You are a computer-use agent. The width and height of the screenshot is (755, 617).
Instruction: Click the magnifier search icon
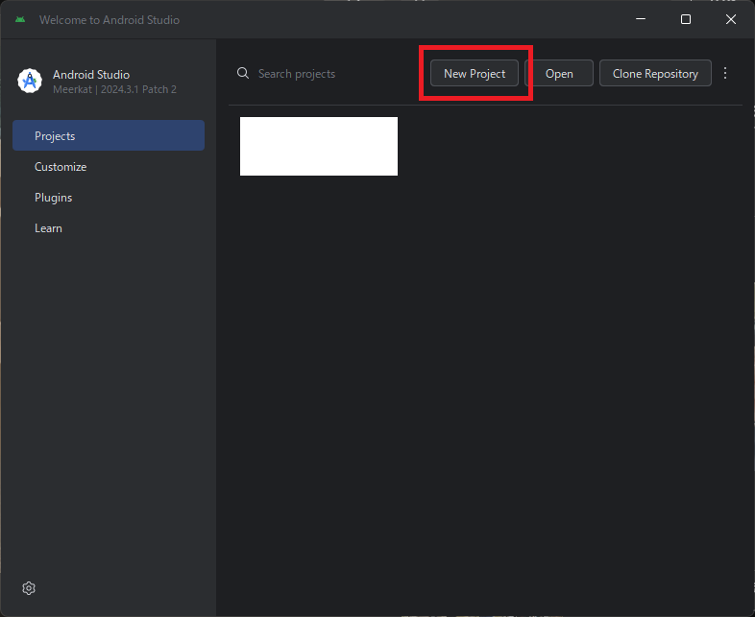(243, 74)
